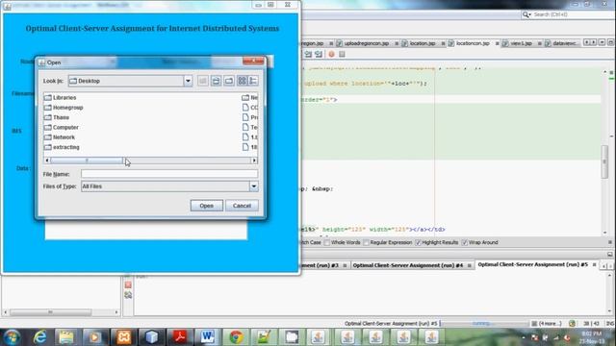Click second shift-line icon in editor toolbar
Screen dimensions: 616x346
[x=319, y=54]
